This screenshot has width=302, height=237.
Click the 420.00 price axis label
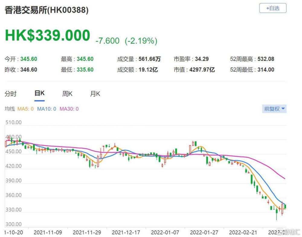click(14, 166)
